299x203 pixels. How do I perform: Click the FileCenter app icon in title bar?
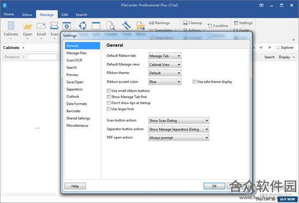(4, 5)
